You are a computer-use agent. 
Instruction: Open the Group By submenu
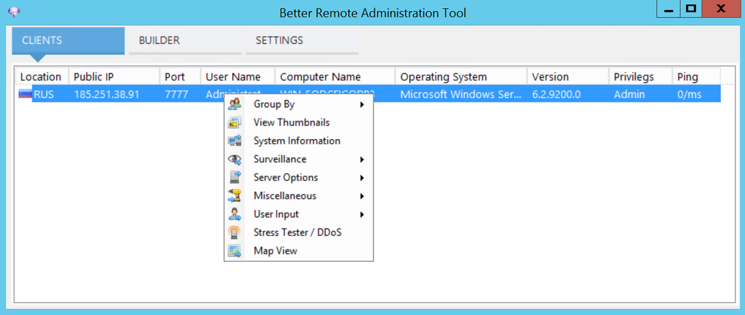299,105
